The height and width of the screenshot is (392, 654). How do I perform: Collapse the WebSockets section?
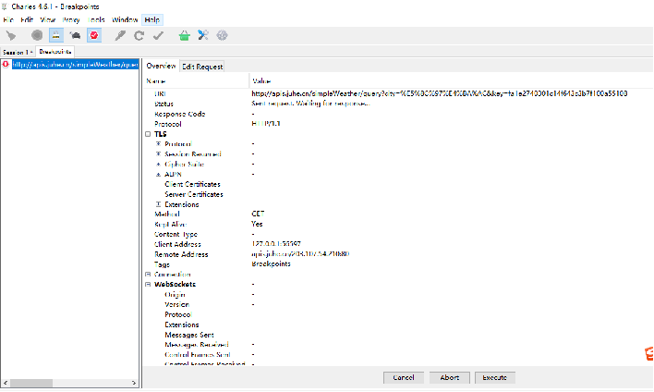pos(148,285)
